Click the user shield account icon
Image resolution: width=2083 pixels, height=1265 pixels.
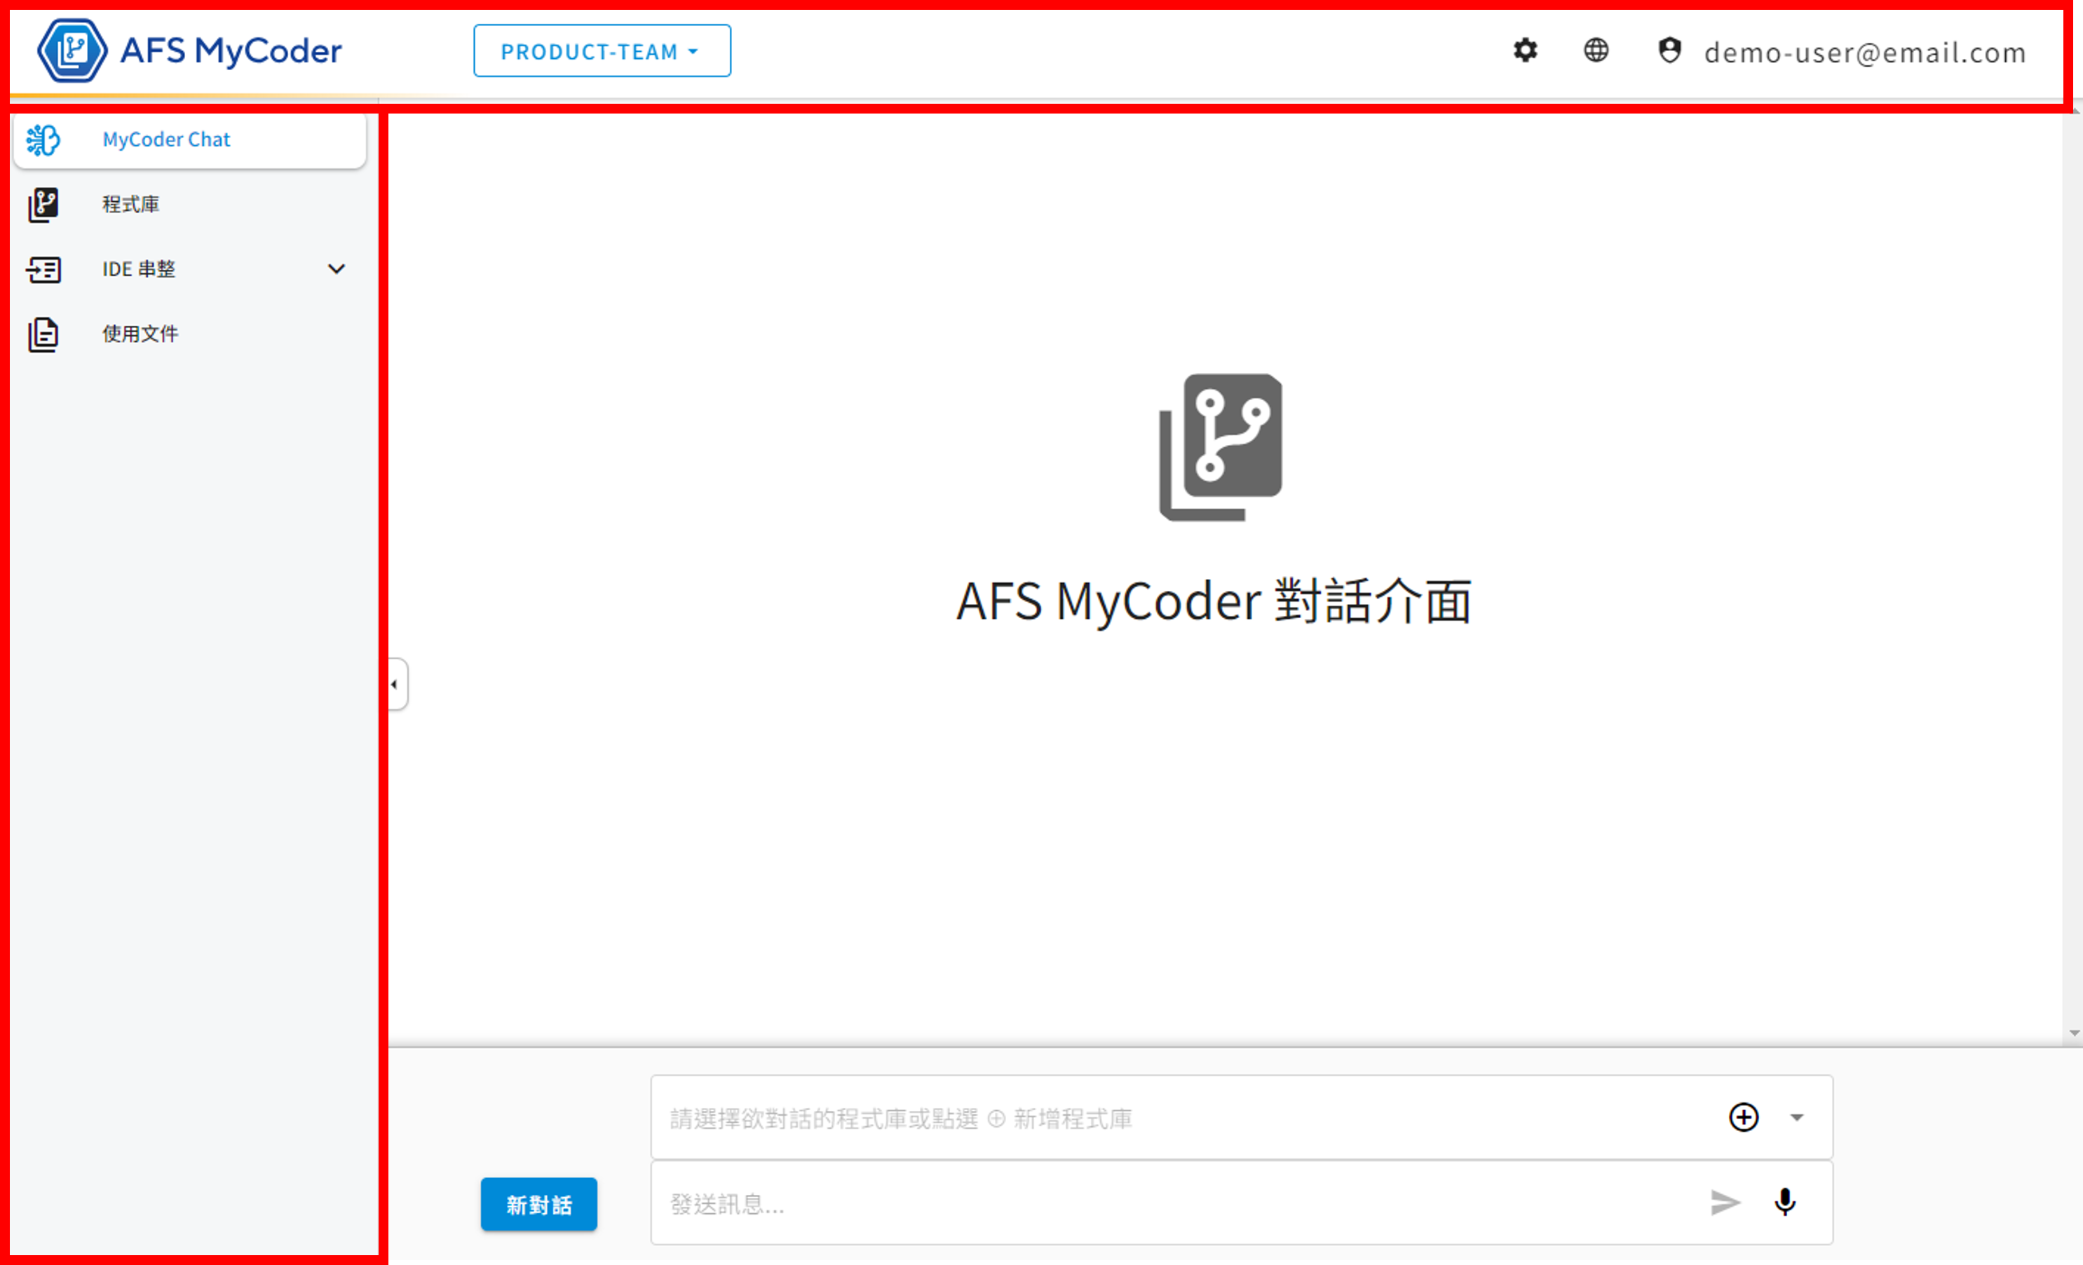[1669, 50]
